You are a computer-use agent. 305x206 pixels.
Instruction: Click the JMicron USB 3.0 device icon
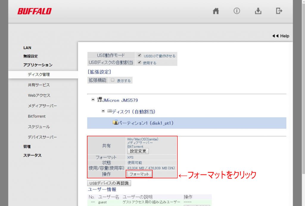99,100
